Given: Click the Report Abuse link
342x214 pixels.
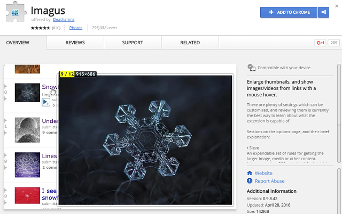Looking at the screenshot, I should [x=269, y=181].
